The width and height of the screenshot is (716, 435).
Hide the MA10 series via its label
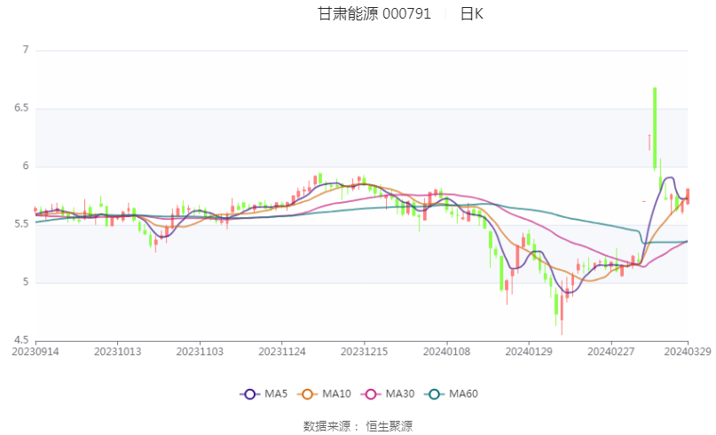coord(336,394)
